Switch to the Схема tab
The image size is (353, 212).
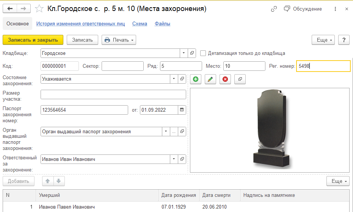140,23
